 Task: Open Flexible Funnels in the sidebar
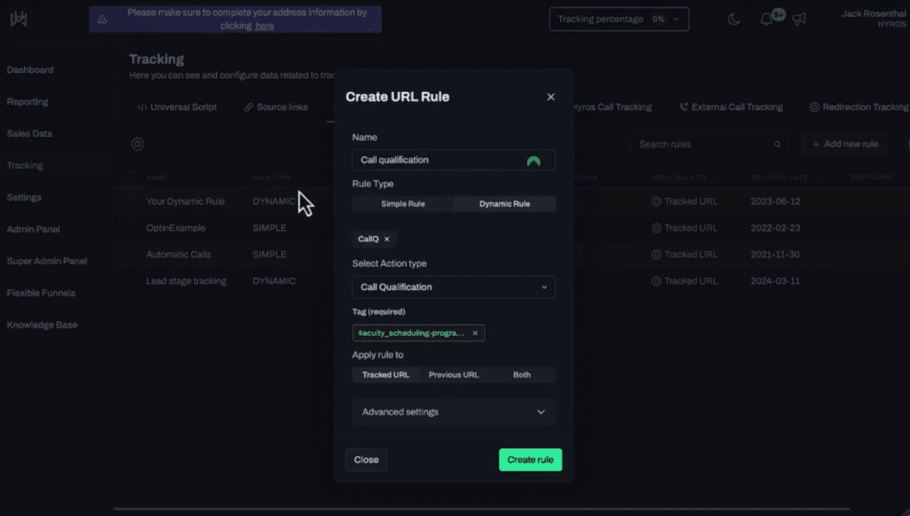click(x=41, y=293)
